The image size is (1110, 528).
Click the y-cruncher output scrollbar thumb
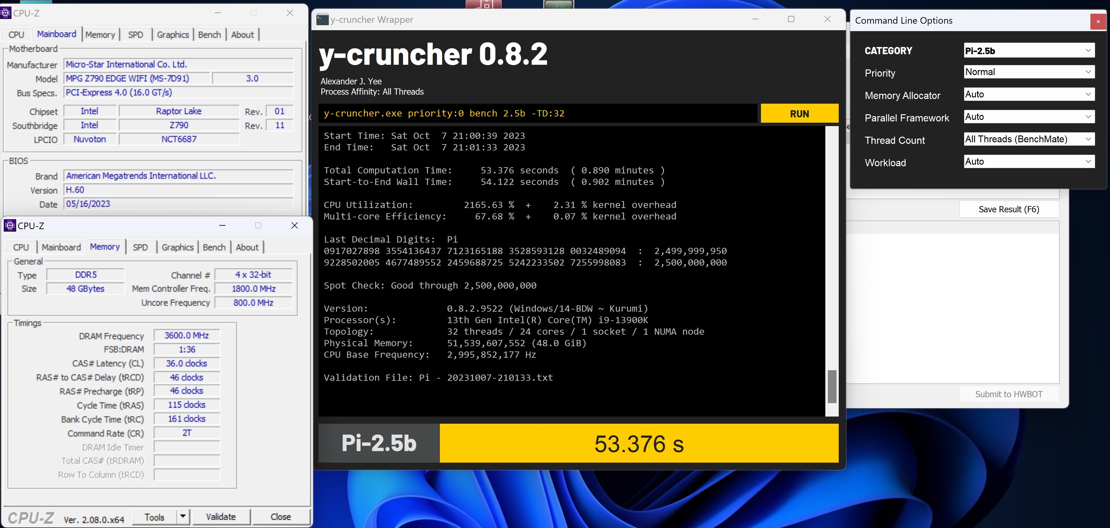pos(832,386)
